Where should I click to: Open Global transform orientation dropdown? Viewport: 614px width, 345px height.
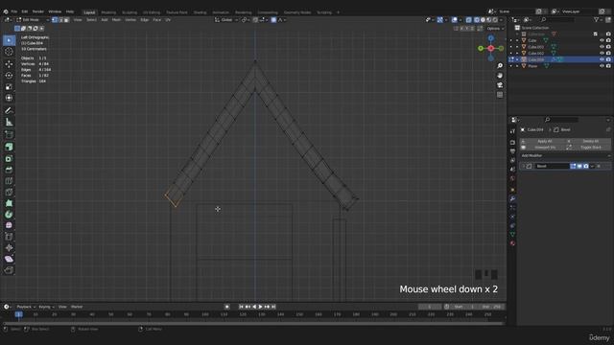pyautogui.click(x=226, y=19)
